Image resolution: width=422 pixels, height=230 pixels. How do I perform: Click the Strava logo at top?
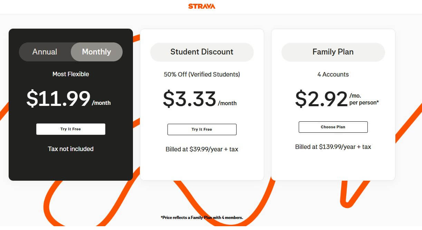click(201, 6)
